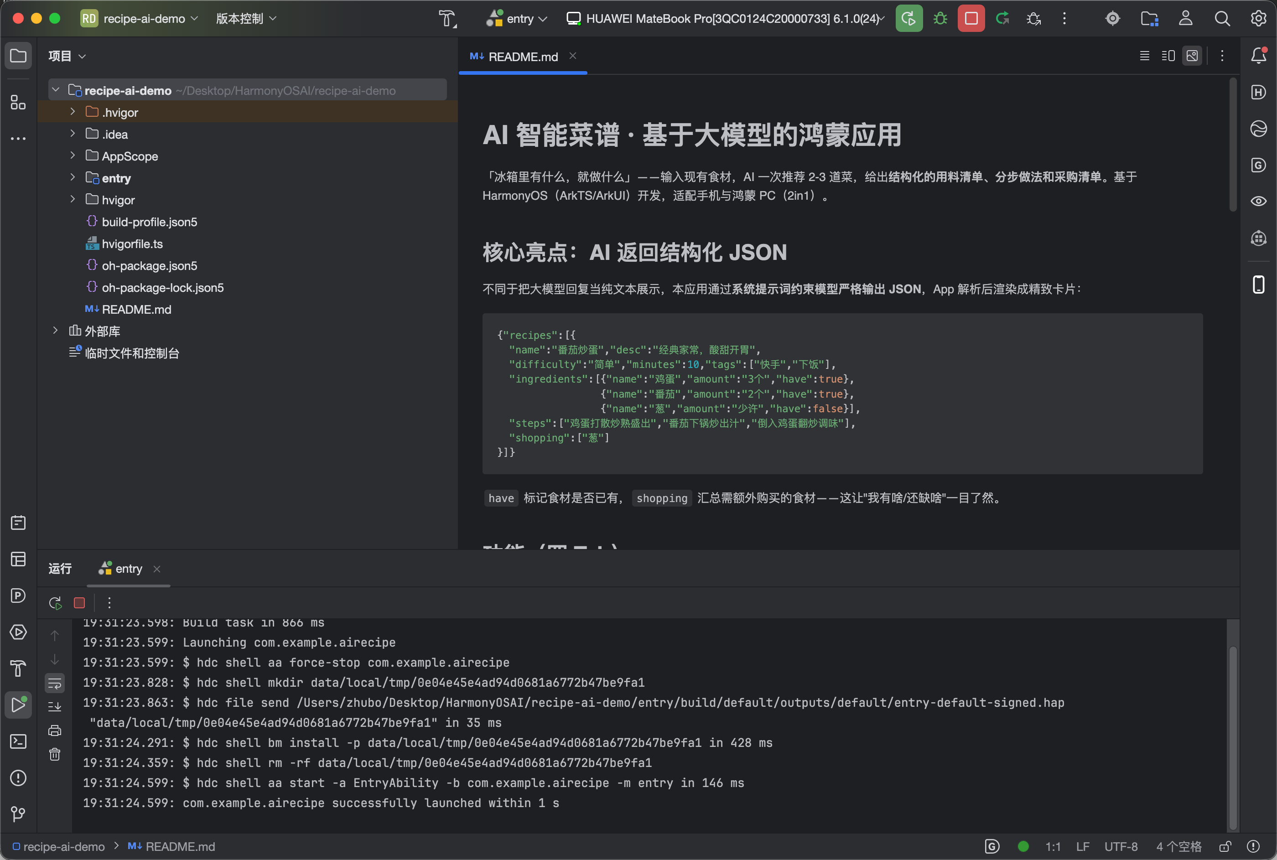Image resolution: width=1277 pixels, height=860 pixels.
Task: Switch editor to preview-only mode
Action: tap(1192, 55)
